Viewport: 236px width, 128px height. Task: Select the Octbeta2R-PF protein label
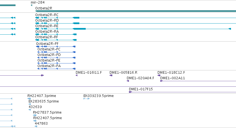tap(47, 44)
